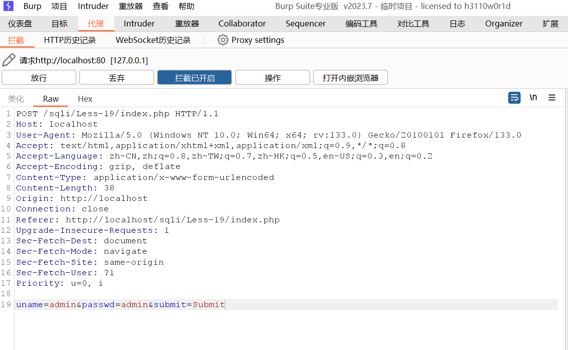Open the editor hamburger options menu
Viewport: 568px width, 350px height.
point(552,97)
